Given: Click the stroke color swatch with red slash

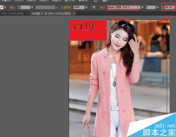Looking at the screenshot, I should click(x=1, y=7).
